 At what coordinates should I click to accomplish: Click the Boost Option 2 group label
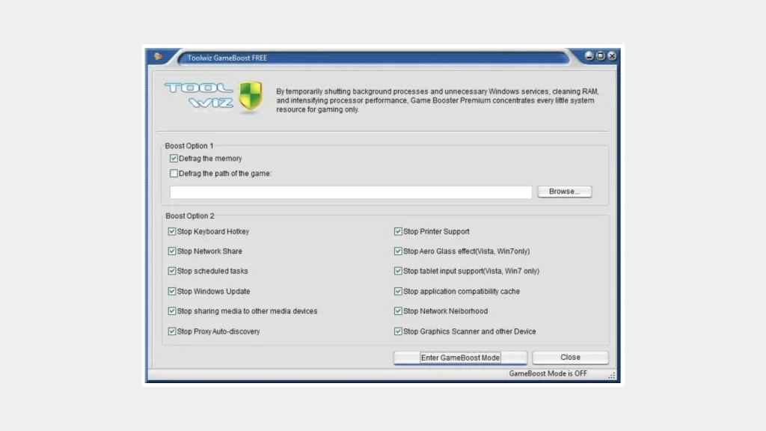189,215
